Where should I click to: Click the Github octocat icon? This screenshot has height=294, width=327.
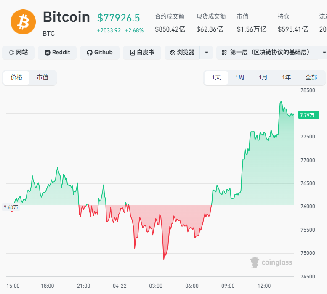(89, 53)
